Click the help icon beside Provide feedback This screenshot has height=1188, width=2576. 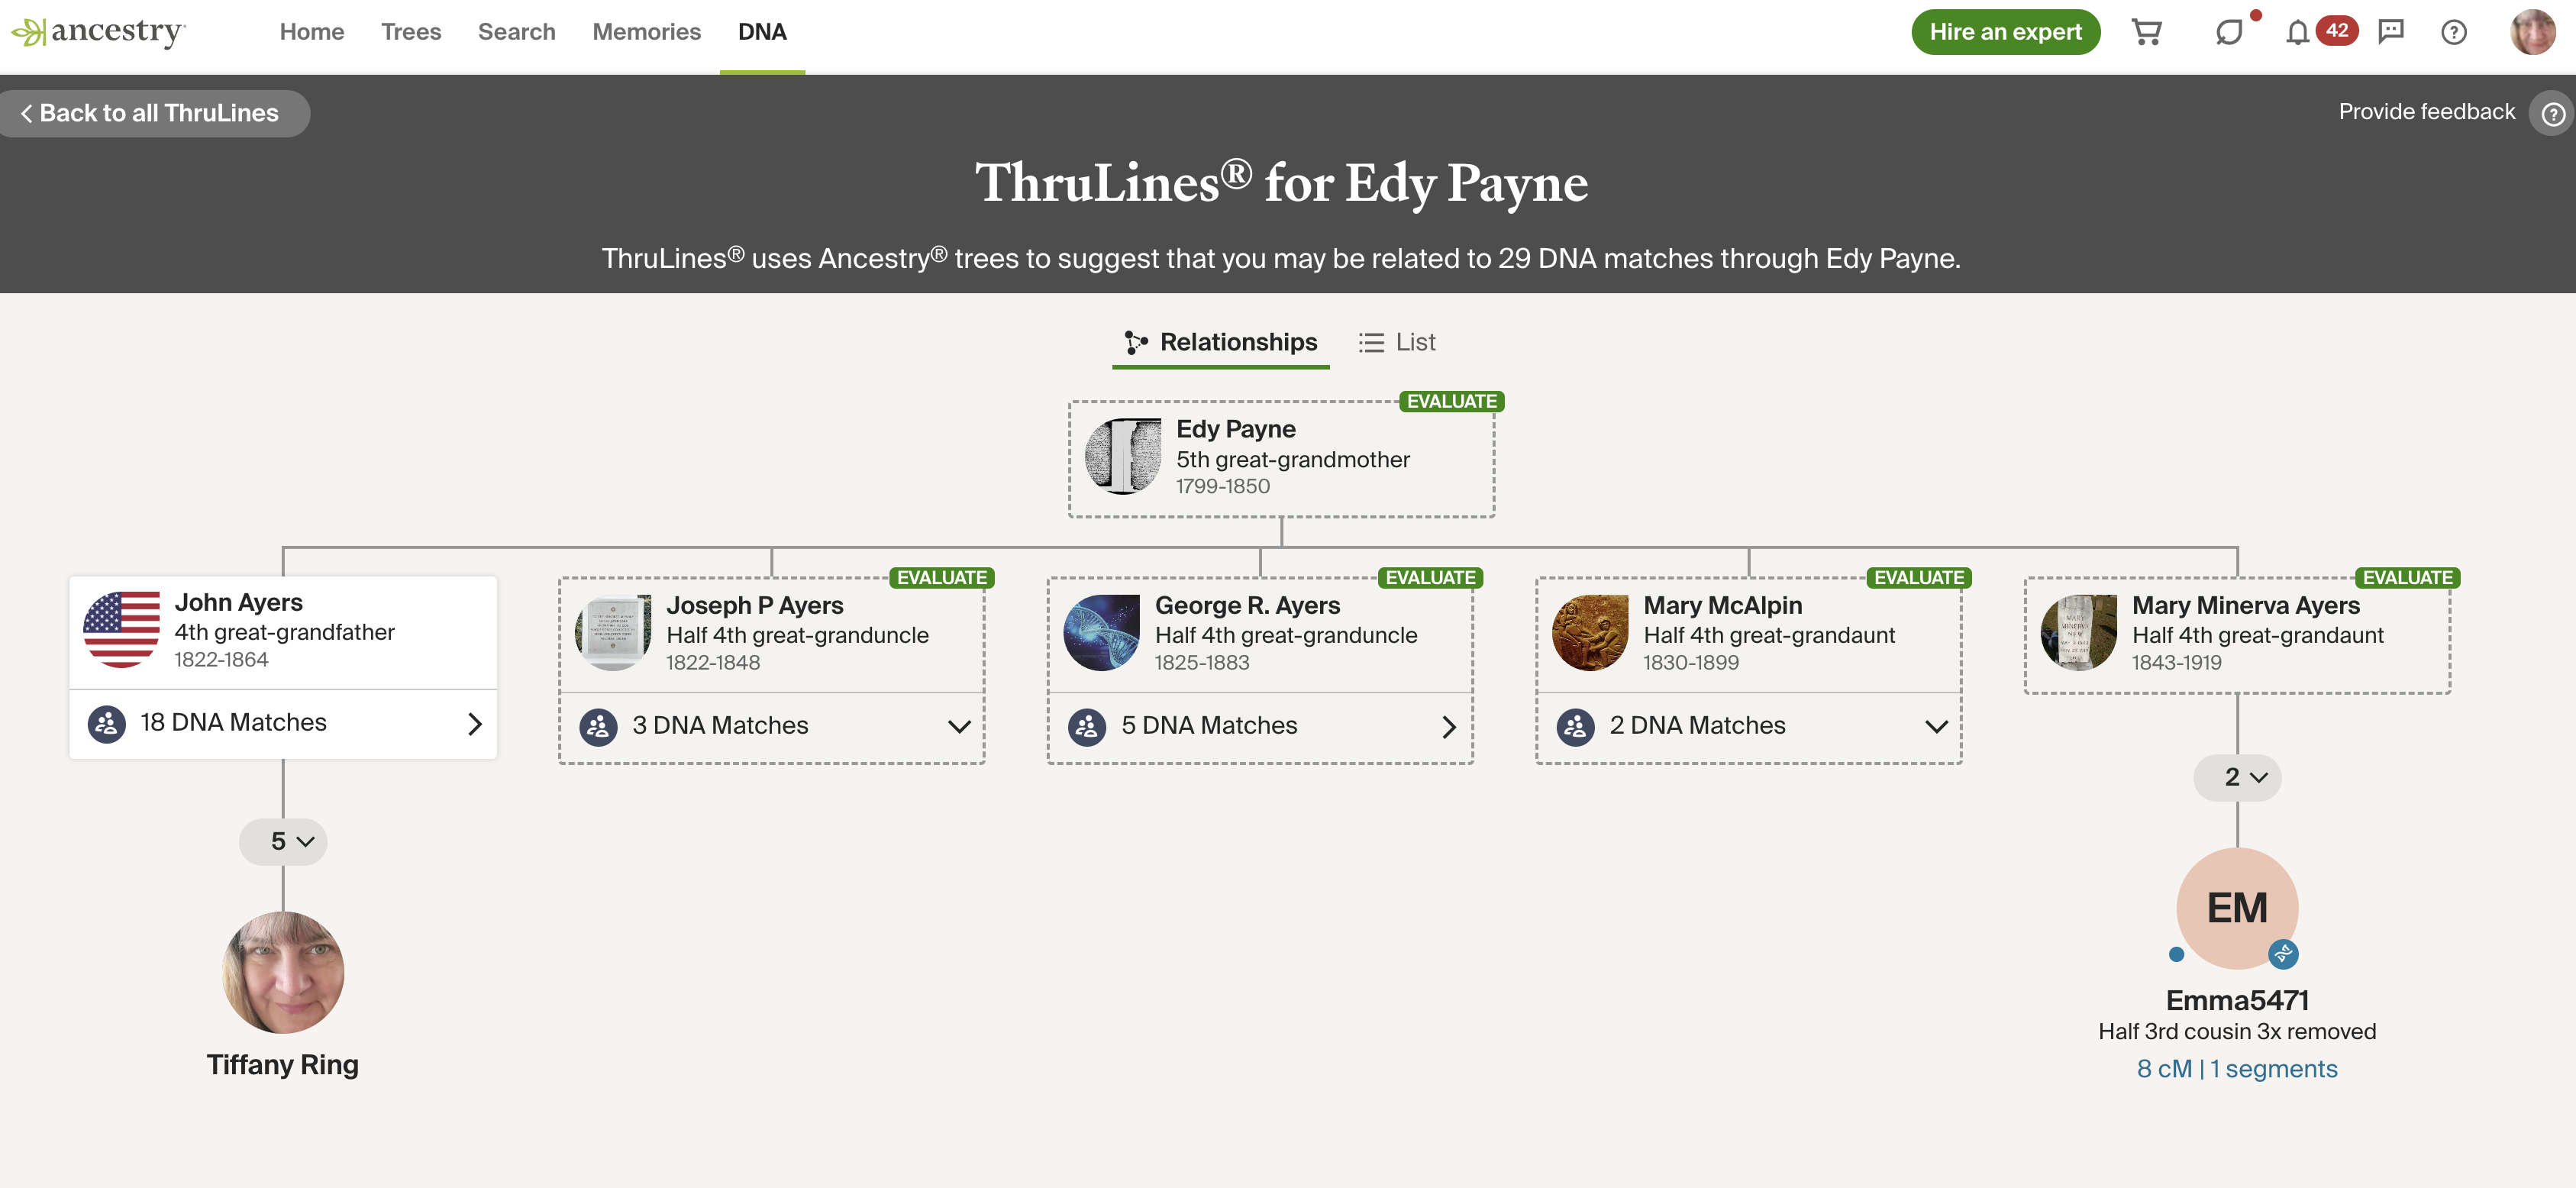(2552, 113)
